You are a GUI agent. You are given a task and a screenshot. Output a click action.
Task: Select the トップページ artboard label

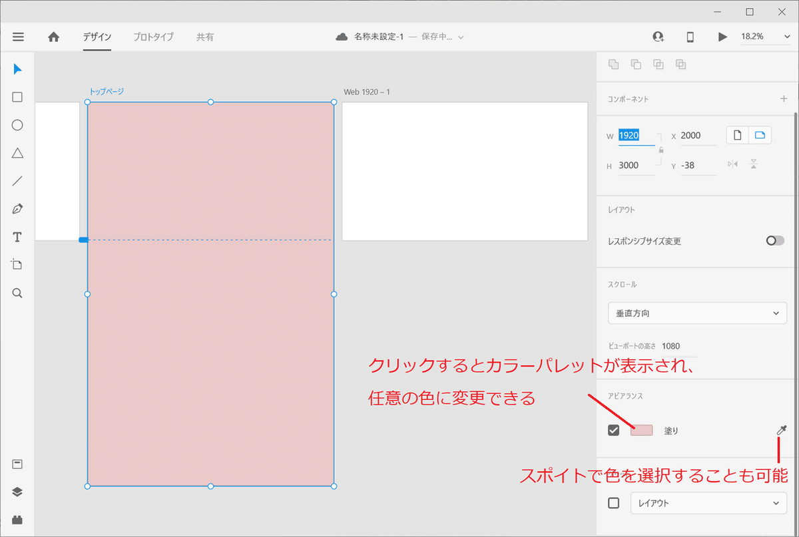pos(107,92)
